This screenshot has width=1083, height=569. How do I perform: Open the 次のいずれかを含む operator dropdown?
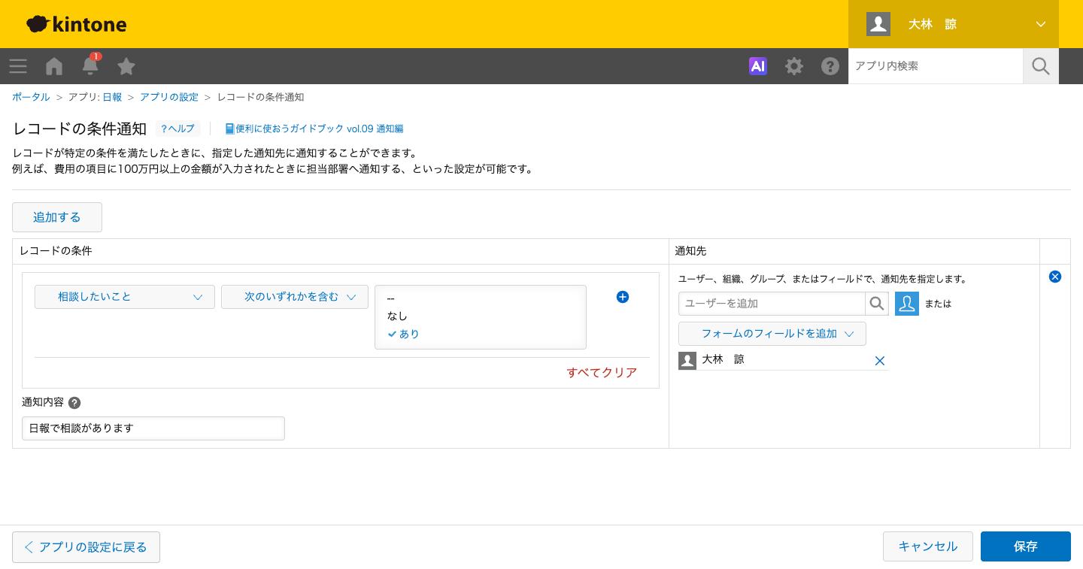coord(295,297)
